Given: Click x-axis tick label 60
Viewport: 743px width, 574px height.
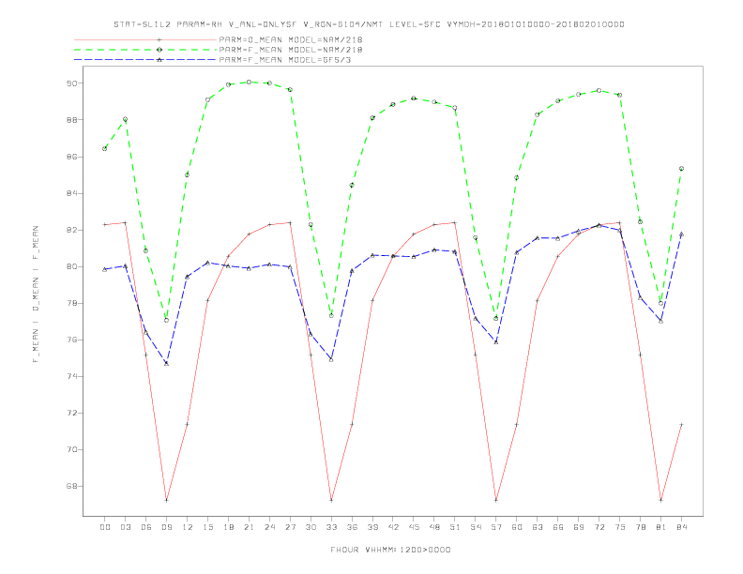Looking at the screenshot, I should pos(517,527).
